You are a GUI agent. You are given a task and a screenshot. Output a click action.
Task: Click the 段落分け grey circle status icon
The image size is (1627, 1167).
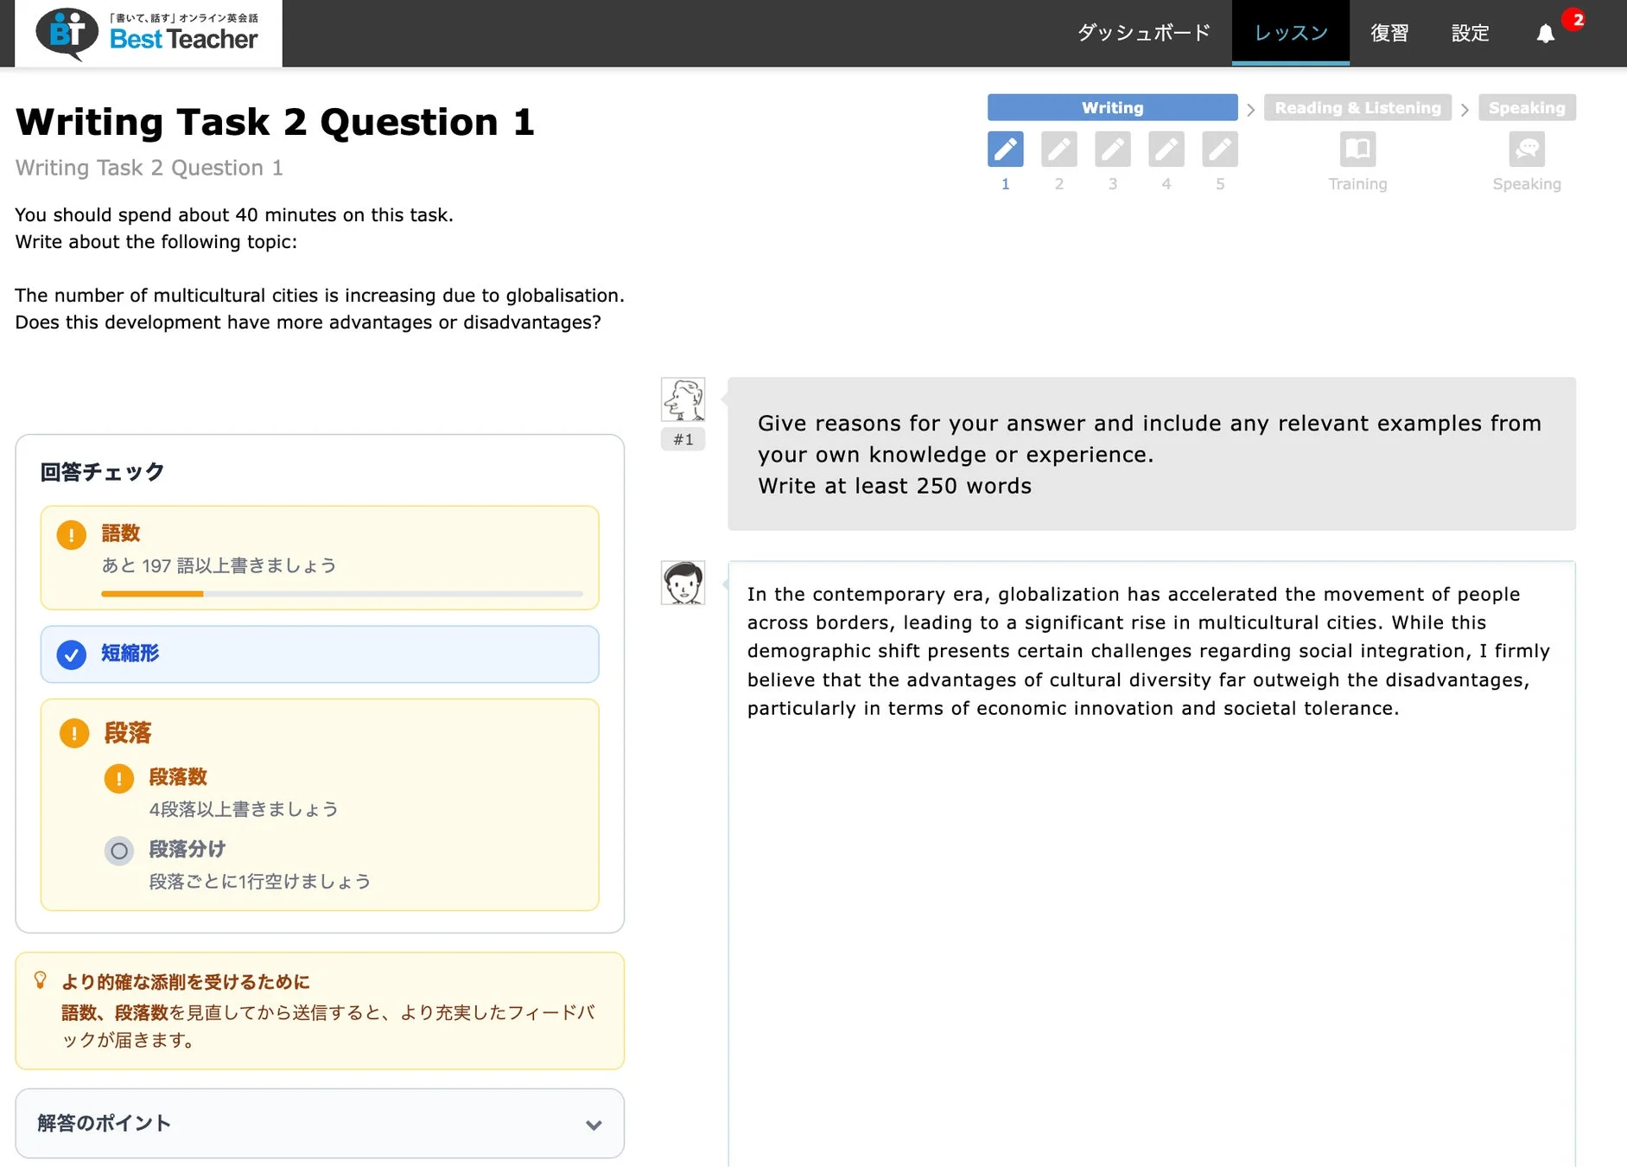pos(119,851)
